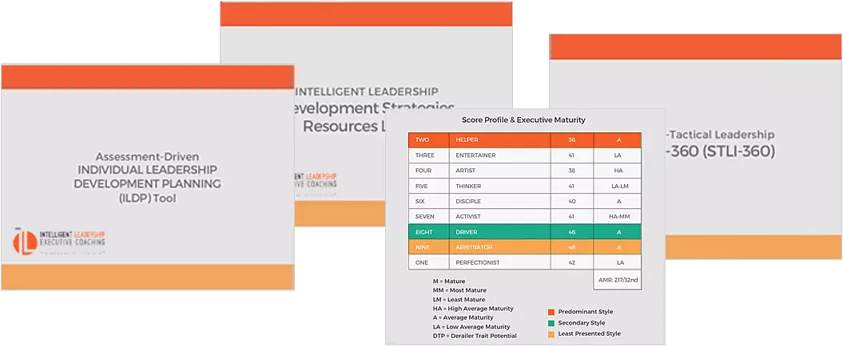
Task: Select 'LA = Low Average Maturity' legend line
Action: pos(471,327)
